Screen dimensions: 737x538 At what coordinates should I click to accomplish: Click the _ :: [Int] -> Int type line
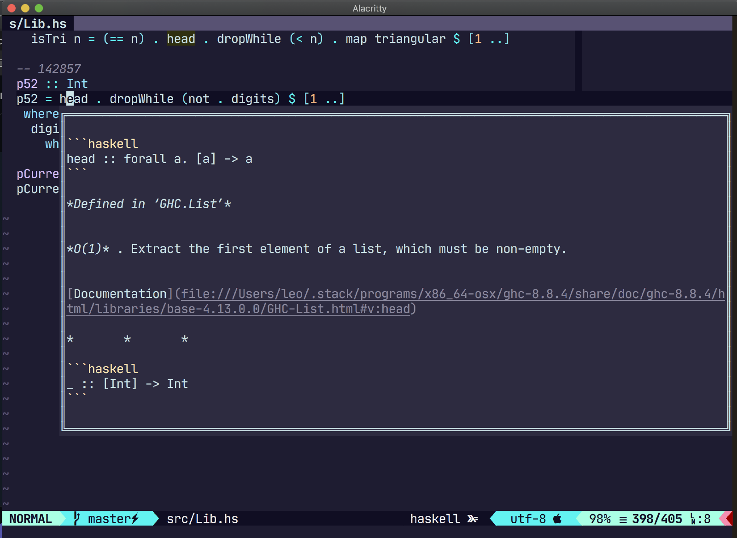(127, 384)
